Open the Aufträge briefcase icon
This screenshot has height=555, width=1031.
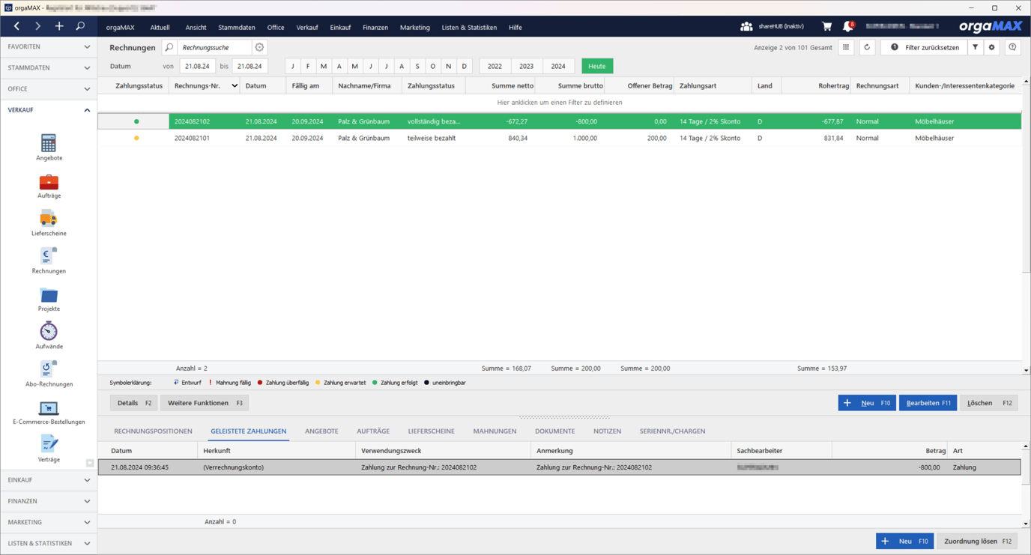(49, 182)
